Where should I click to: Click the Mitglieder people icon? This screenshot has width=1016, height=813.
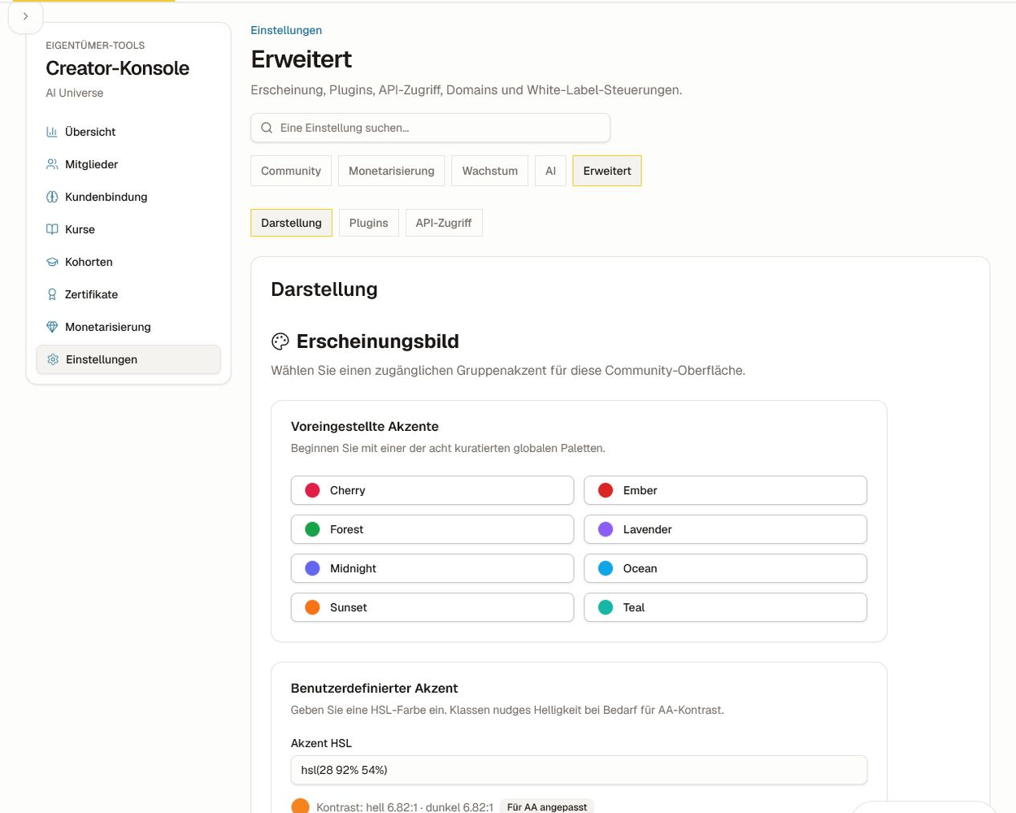pyautogui.click(x=52, y=164)
